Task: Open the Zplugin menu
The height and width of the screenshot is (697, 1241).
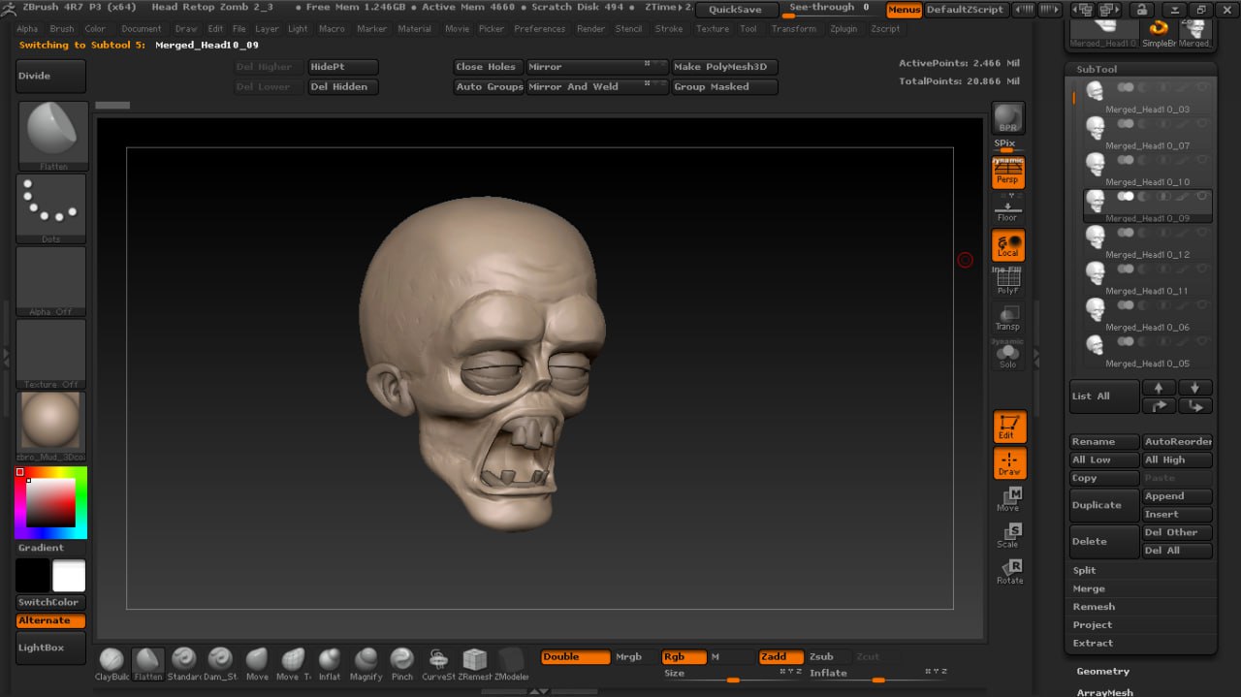Action: coord(843,29)
